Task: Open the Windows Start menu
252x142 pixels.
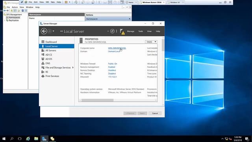Action: coord(4,138)
